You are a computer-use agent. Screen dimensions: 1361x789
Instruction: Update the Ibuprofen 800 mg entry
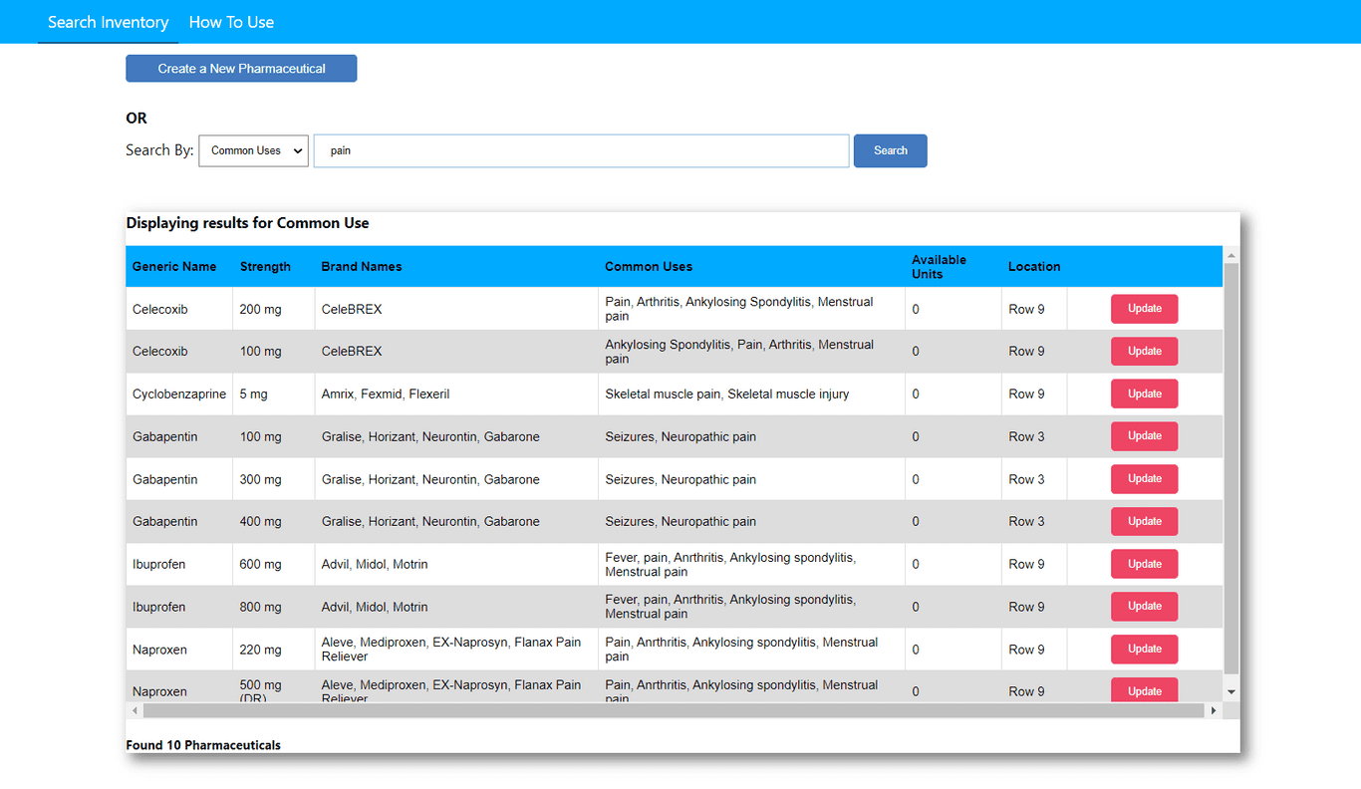point(1145,607)
